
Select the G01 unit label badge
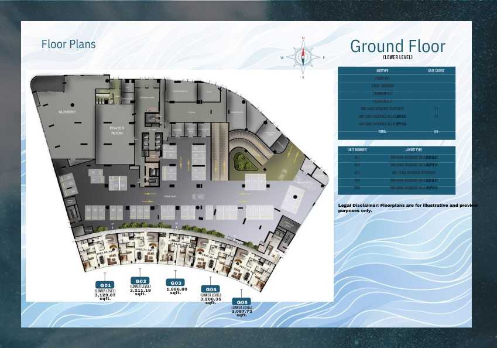tap(105, 285)
